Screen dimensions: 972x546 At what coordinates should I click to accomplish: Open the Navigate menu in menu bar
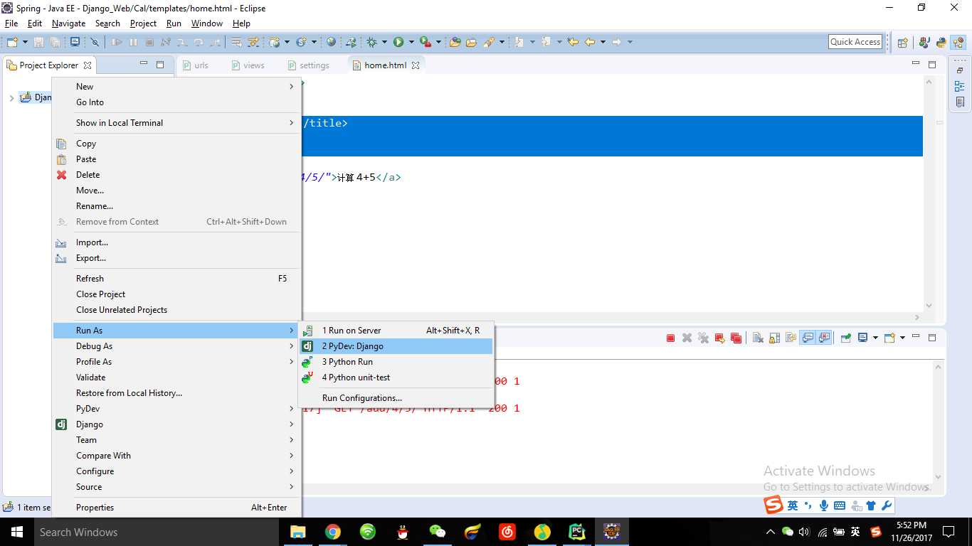tap(68, 23)
